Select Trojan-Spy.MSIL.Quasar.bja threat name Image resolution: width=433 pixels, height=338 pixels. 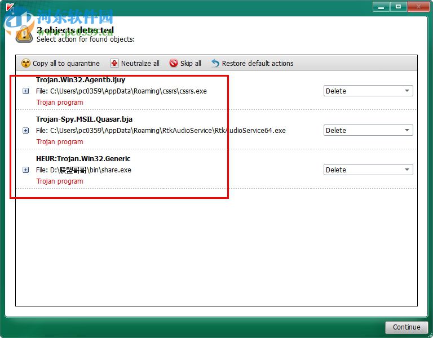click(x=84, y=119)
